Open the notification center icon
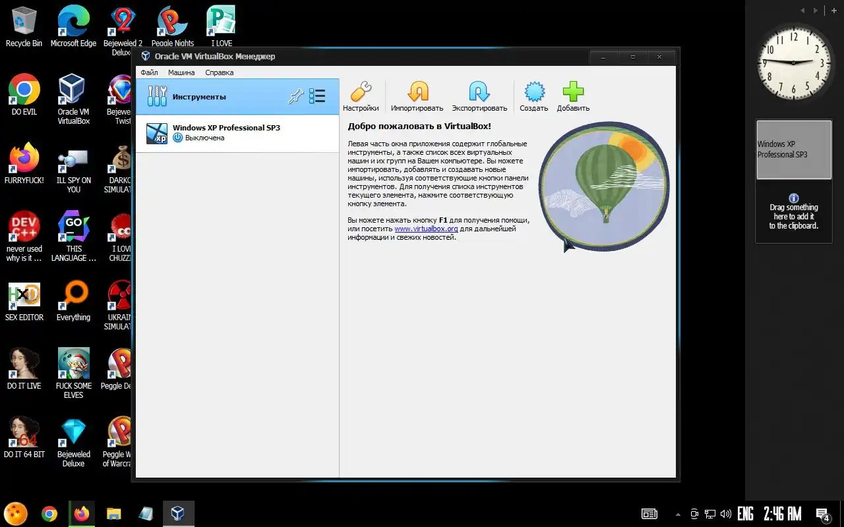This screenshot has height=527, width=844. [x=822, y=514]
